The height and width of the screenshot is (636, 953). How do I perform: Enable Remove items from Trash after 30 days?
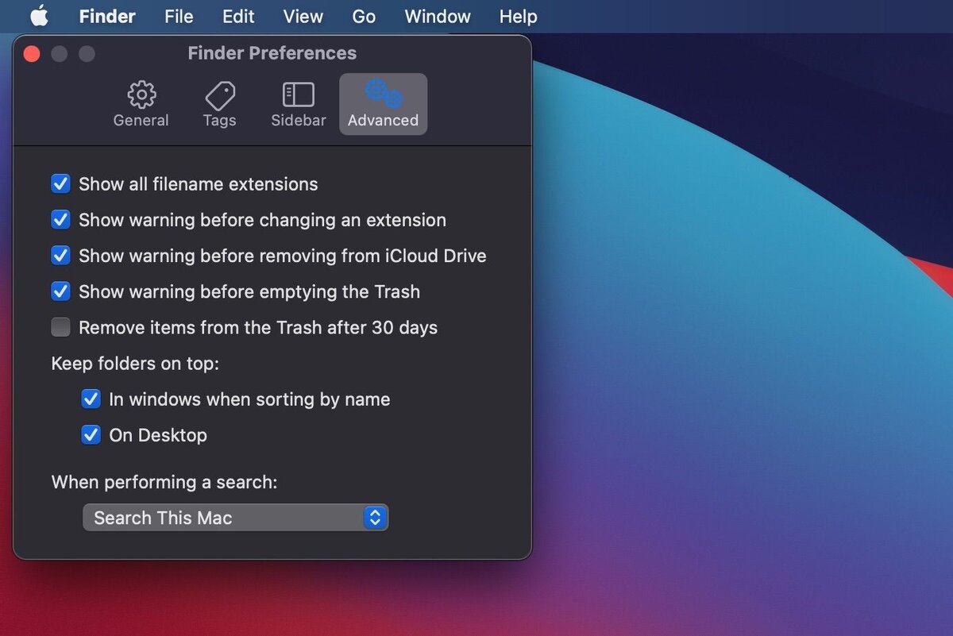pos(60,327)
